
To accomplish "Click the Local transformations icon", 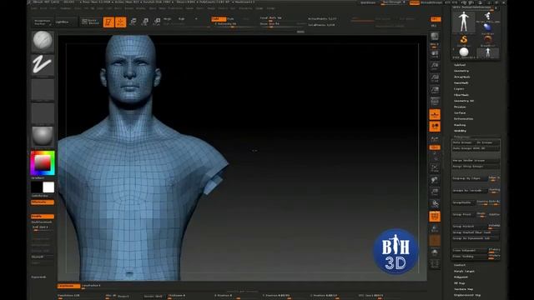I will coord(435,127).
